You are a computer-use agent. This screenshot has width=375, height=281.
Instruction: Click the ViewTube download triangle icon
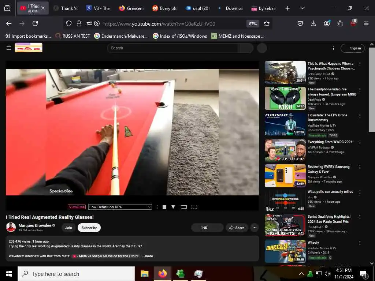click(173, 207)
